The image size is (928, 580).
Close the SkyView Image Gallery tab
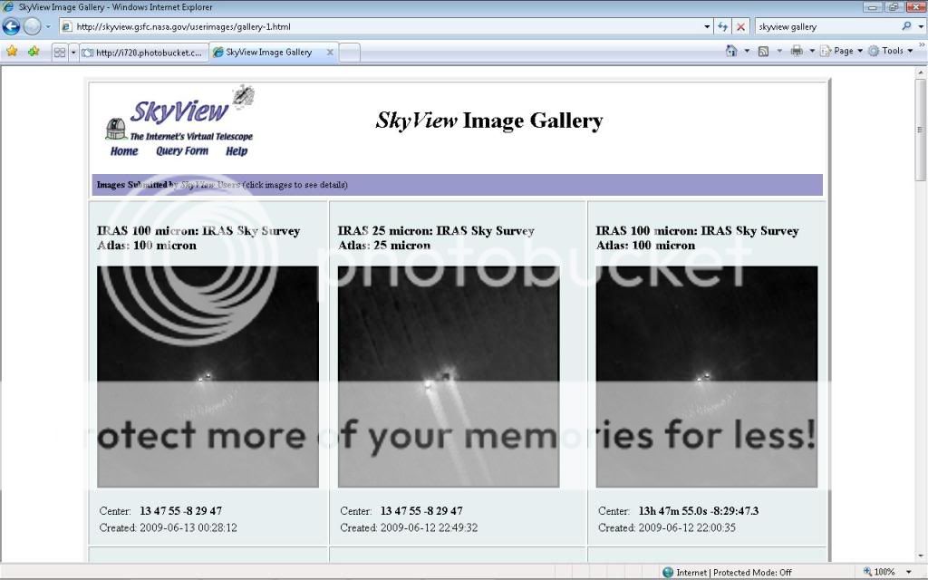pos(329,53)
